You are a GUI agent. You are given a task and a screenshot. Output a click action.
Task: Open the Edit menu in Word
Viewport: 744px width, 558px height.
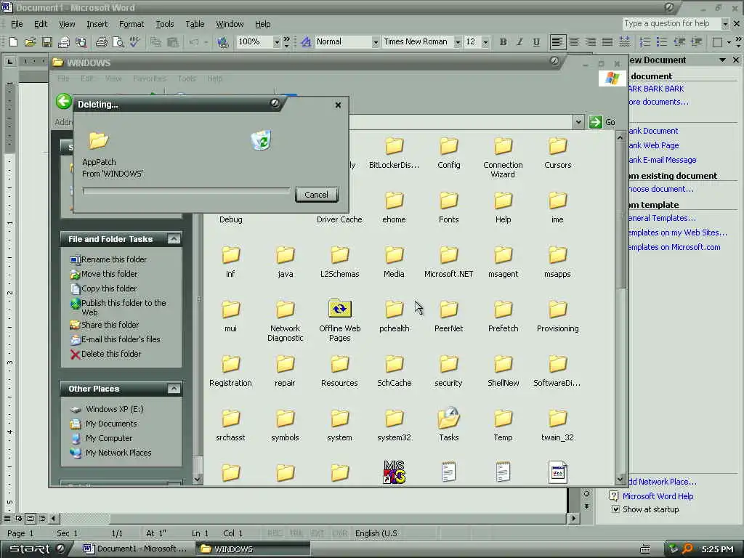[41, 24]
